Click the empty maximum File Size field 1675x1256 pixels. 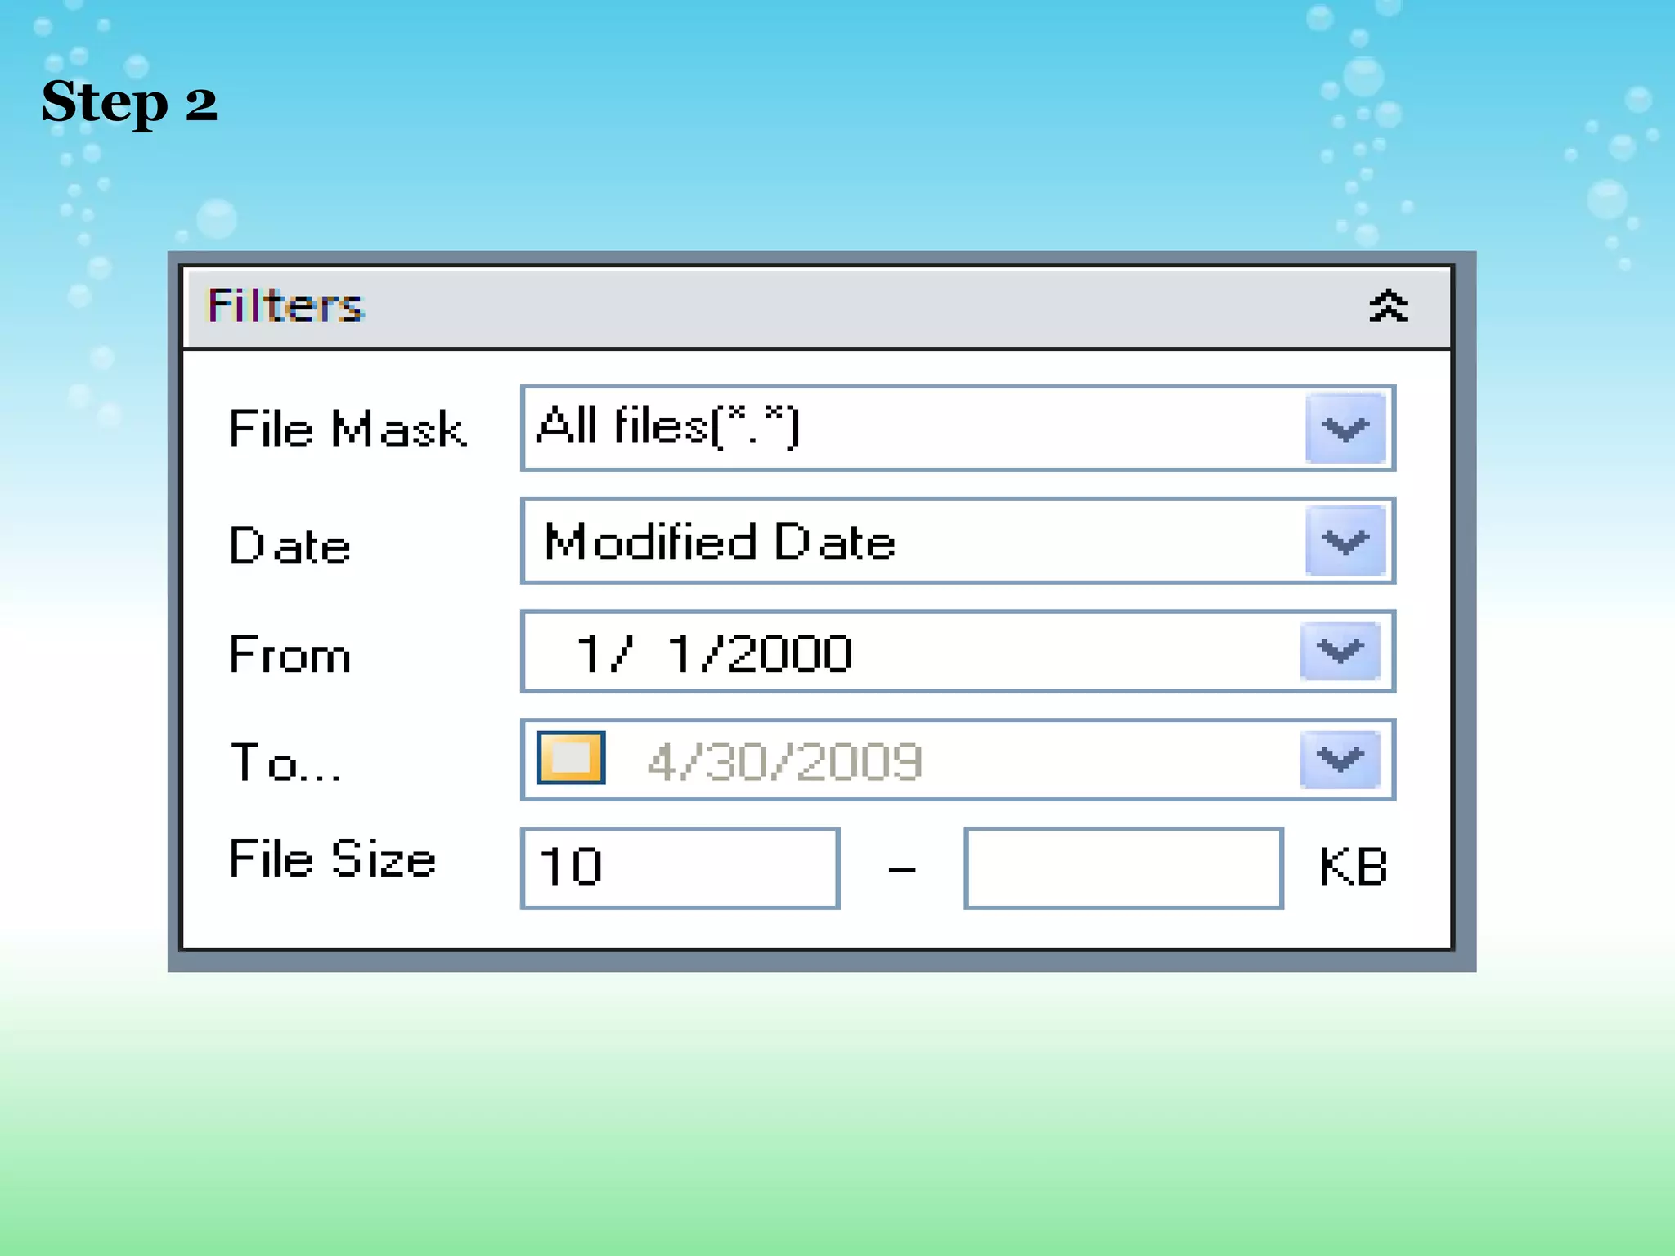tap(1123, 868)
